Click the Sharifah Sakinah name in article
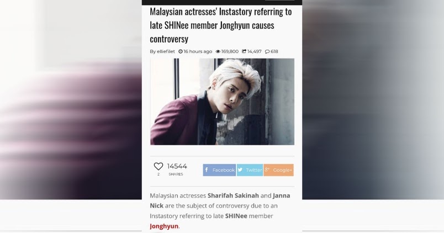Viewport: 444px width, 233px height. 233,195
